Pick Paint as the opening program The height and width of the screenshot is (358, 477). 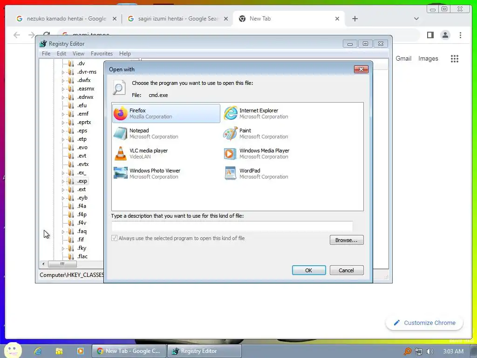point(256,134)
